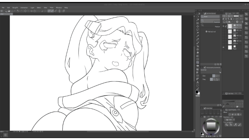Select the Move layer tool
This screenshot has height=140, width=249.
point(198,26)
